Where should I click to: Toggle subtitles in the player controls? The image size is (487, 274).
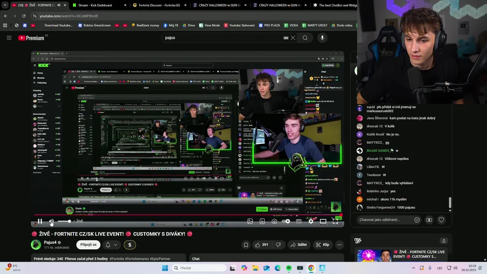299,221
